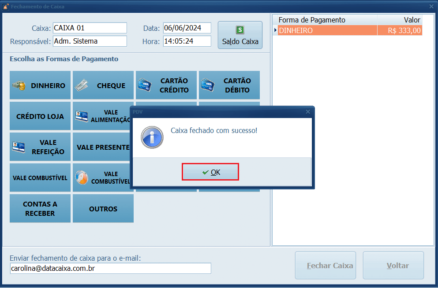Choose OUTROS payment method
This screenshot has height=288, width=438.
coord(103,209)
